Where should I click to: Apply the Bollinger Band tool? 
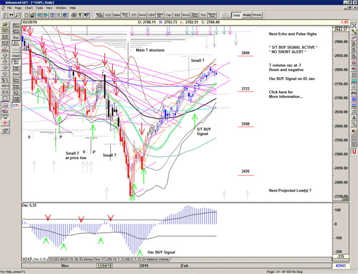16,43
